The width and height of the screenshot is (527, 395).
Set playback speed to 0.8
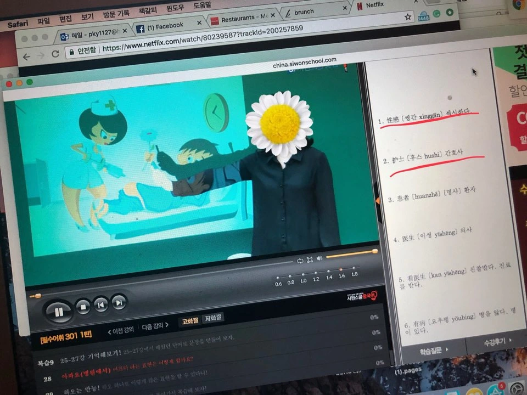(x=290, y=279)
